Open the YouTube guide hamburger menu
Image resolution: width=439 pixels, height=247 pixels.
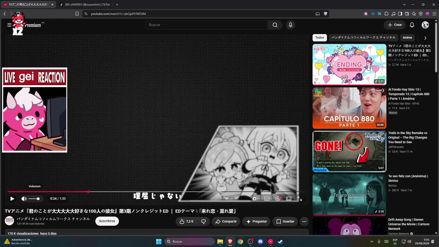click(x=9, y=25)
